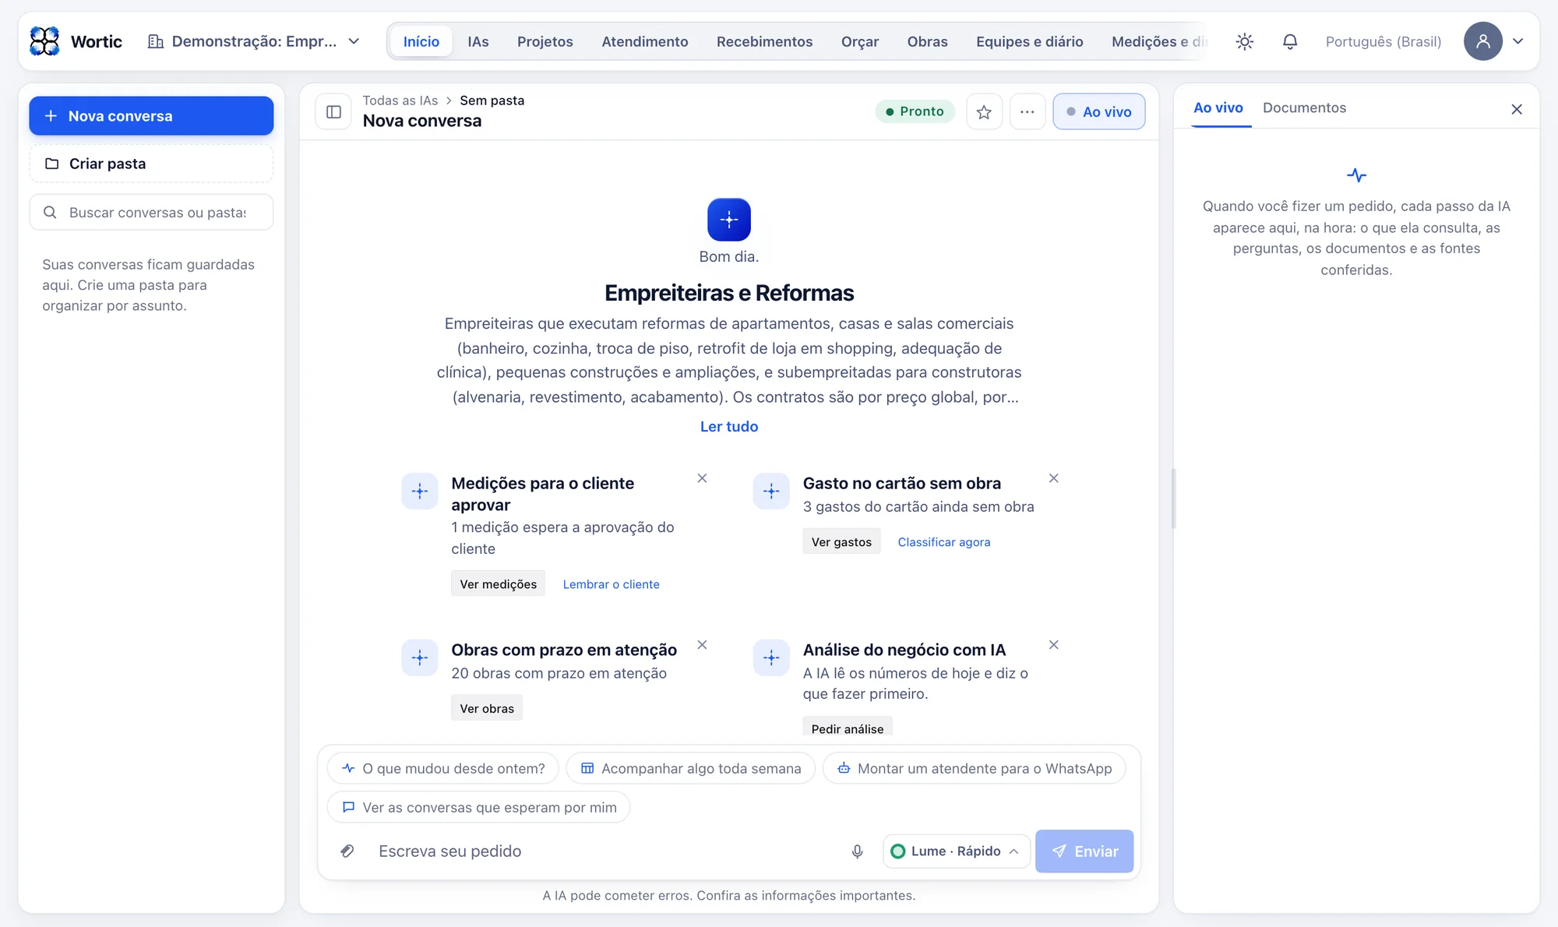Open the user avatar menu
The height and width of the screenshot is (927, 1558).
pyautogui.click(x=1482, y=41)
